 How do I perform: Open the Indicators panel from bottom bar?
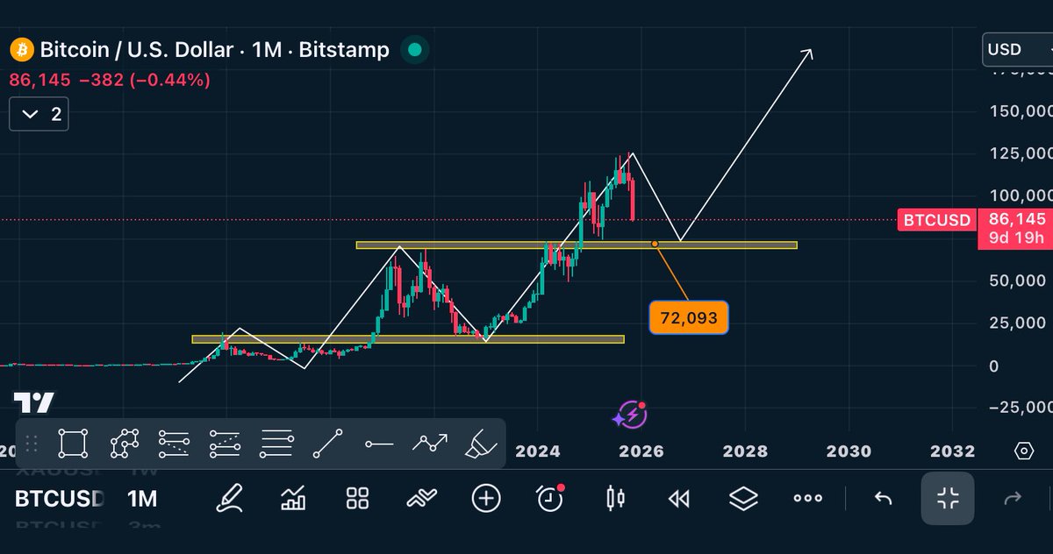pyautogui.click(x=291, y=498)
